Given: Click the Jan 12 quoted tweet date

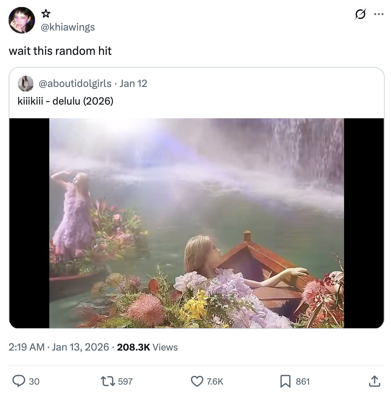Looking at the screenshot, I should point(133,83).
